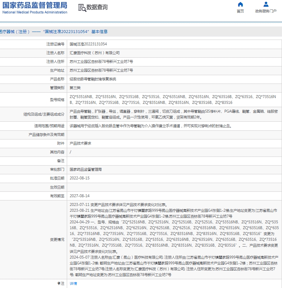Viewport: 282px width, 288px height.
Task: Click the 数据查询 heading text
Action: 97,7
